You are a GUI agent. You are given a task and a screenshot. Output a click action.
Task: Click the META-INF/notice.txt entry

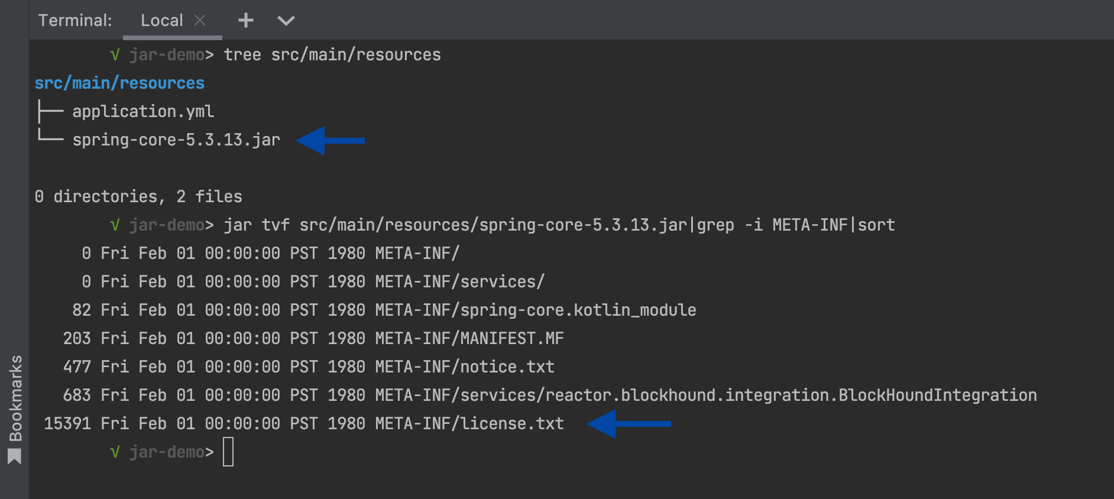click(465, 367)
